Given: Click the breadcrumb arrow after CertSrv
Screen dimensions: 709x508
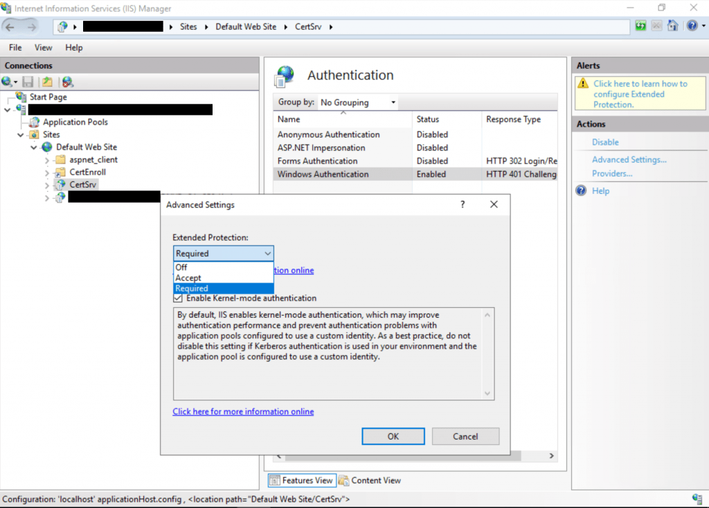Looking at the screenshot, I should [331, 27].
